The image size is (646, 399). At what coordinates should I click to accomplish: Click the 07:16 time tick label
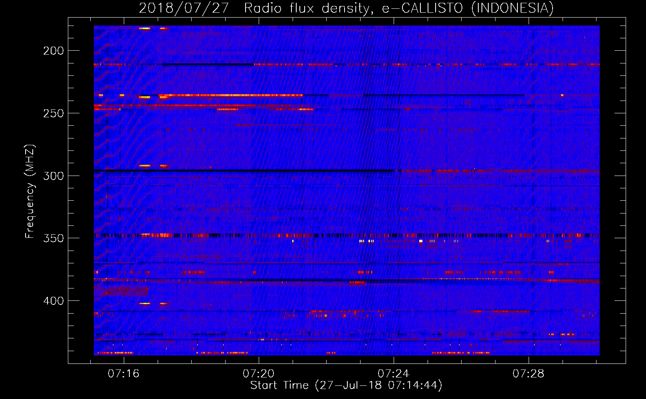tap(123, 373)
